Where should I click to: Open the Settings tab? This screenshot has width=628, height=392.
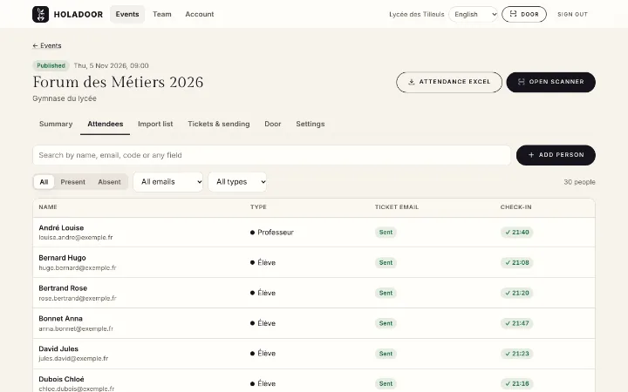tap(311, 124)
